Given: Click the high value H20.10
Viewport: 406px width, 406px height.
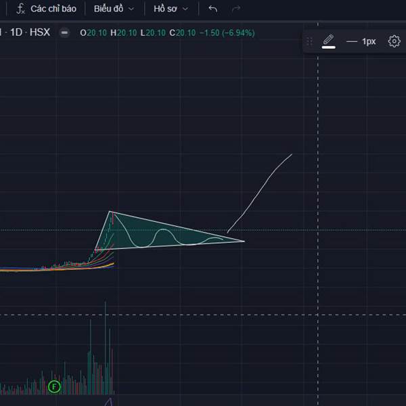Looking at the screenshot, I should pos(124,33).
